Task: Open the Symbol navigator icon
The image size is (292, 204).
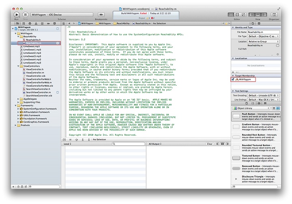Action: pos(24,24)
